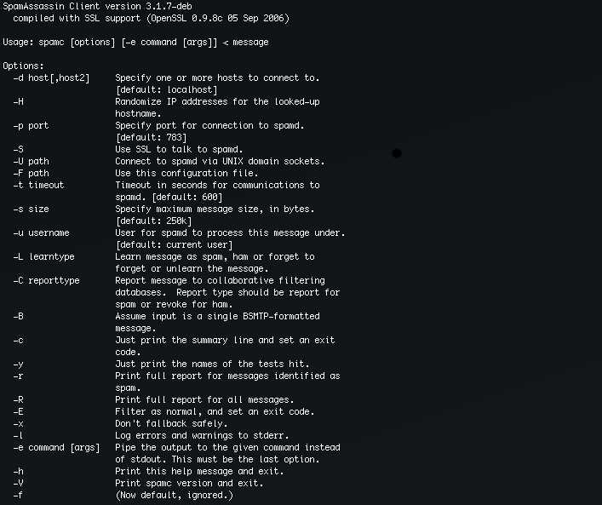Click the SpamAssassin Client version line
The height and width of the screenshot is (505, 602).
point(97,6)
